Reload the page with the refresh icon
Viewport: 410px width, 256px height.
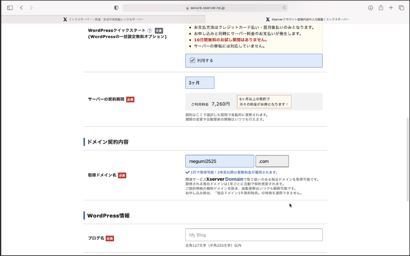click(x=284, y=8)
